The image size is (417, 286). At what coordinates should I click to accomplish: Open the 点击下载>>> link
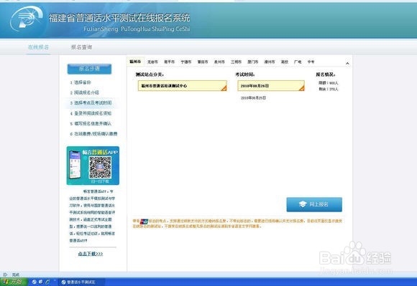[91, 254]
